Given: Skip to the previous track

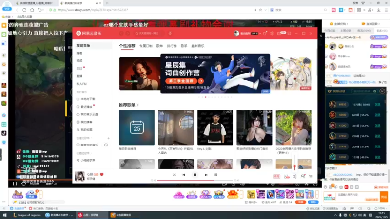Looking at the screenshot, I should tap(184, 175).
